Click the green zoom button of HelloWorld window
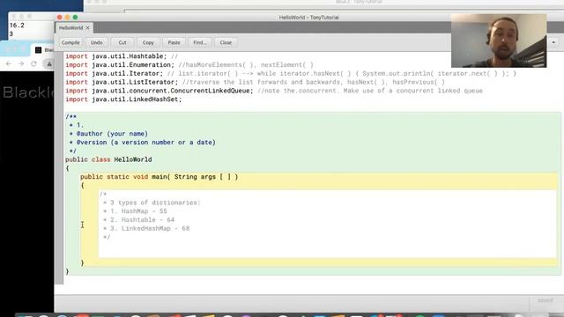This screenshot has height=317, width=564. 75,17
